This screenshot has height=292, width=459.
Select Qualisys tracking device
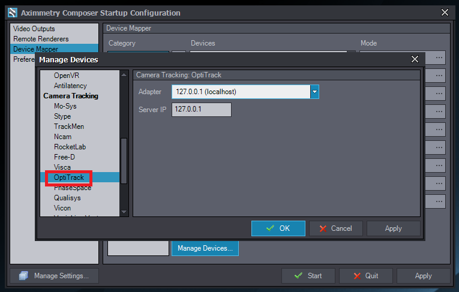[67, 198]
